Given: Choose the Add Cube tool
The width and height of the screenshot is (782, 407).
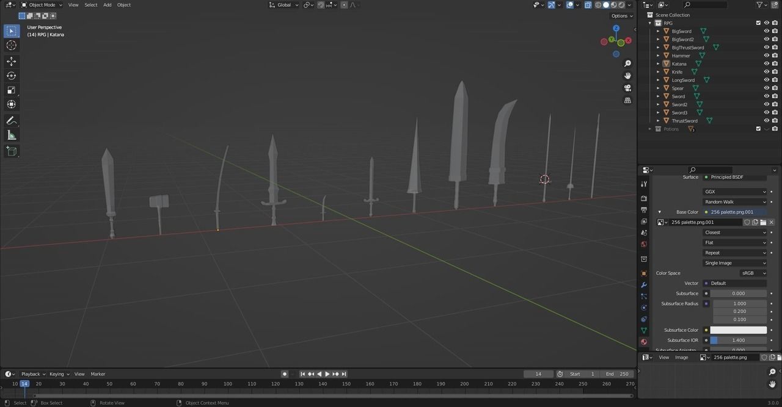Looking at the screenshot, I should 11,151.
